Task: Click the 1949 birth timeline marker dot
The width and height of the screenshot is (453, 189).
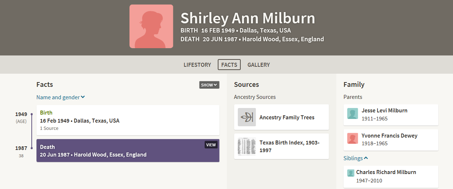Action: click(32, 115)
